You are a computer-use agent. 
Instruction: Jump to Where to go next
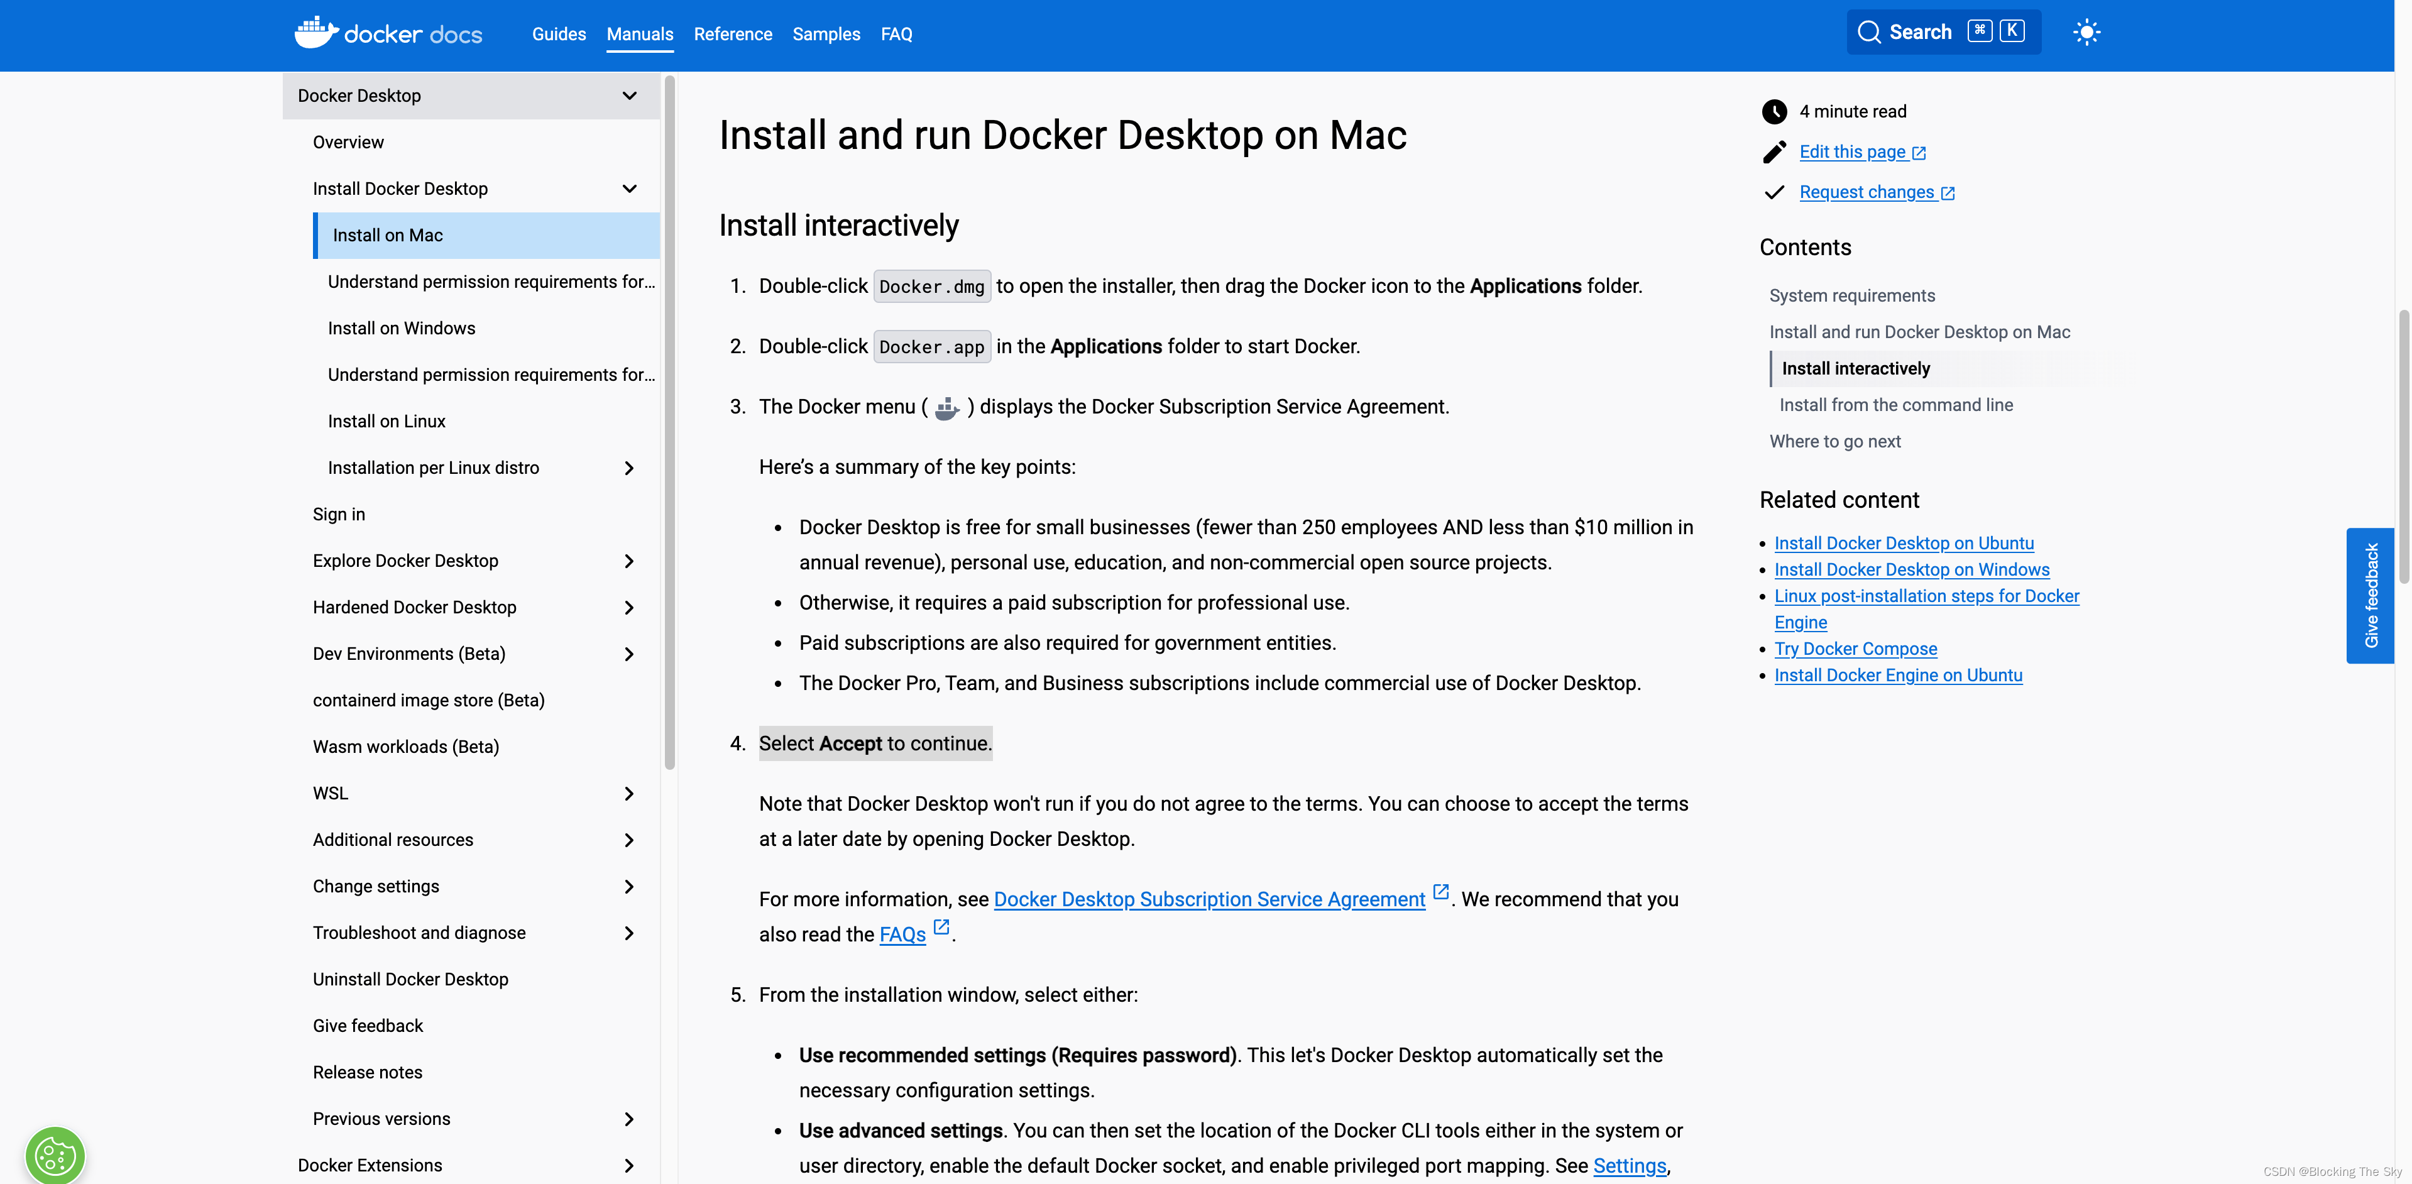click(1834, 442)
